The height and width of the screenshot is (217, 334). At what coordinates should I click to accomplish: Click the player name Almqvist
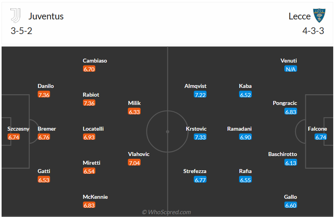195,86
